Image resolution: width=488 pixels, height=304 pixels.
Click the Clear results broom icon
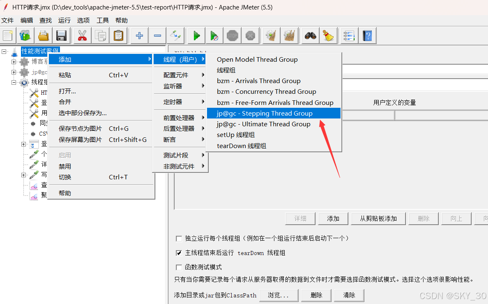click(271, 35)
